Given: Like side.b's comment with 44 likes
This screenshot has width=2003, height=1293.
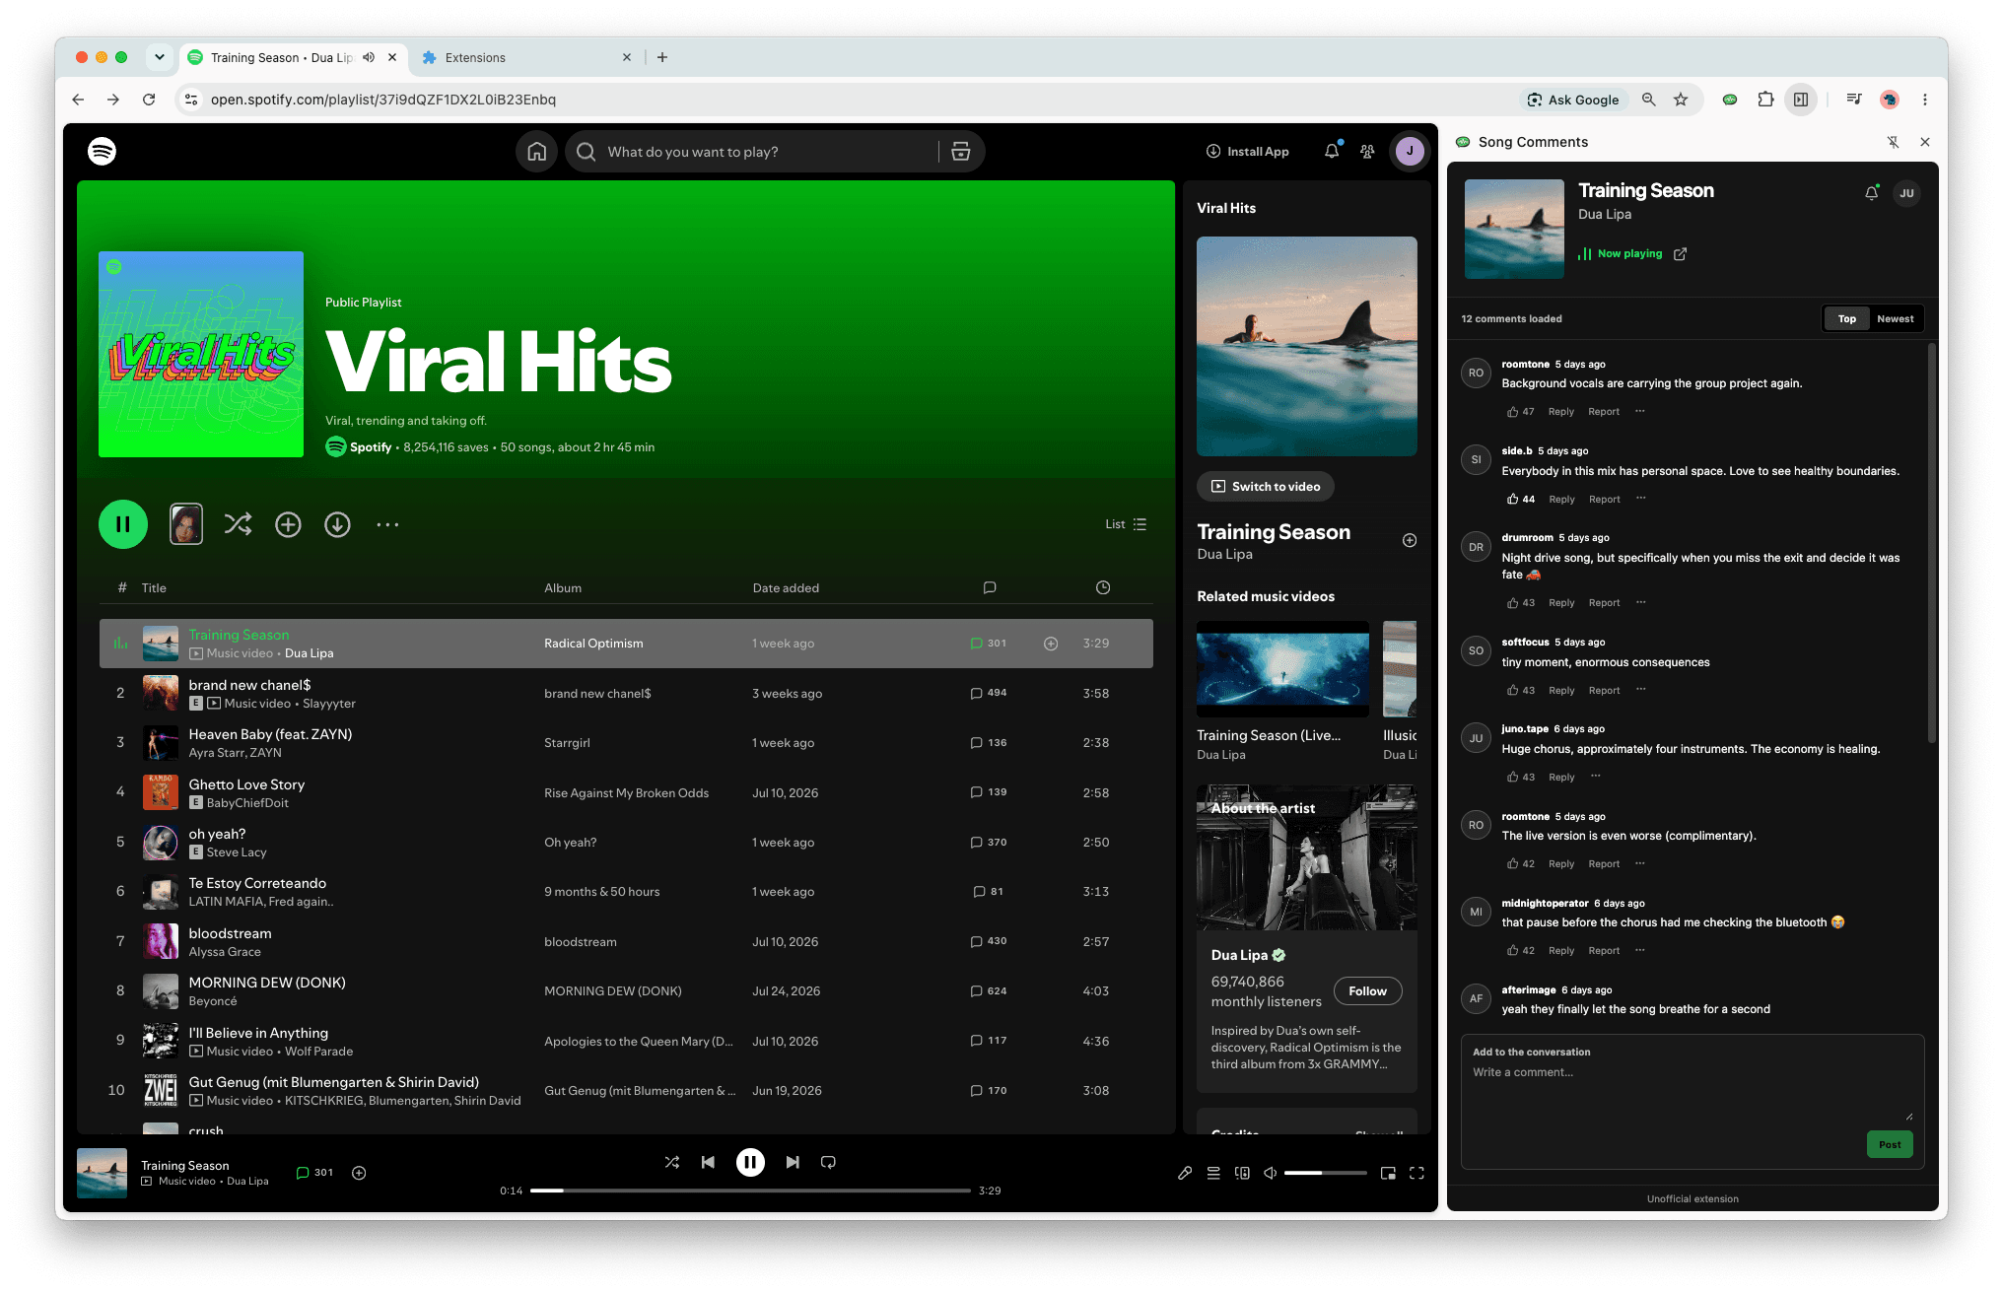Looking at the screenshot, I should pyautogui.click(x=1519, y=500).
